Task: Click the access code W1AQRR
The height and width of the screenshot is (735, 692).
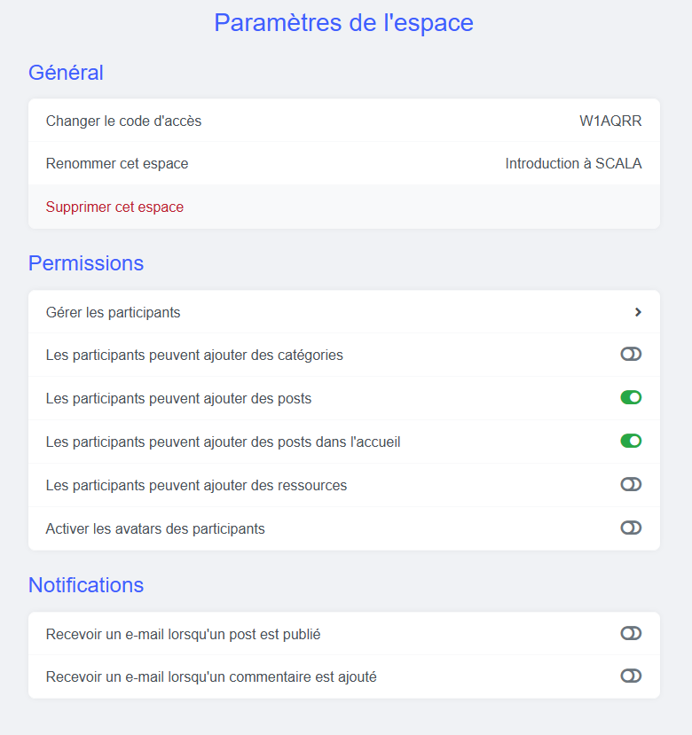Action: coord(610,121)
